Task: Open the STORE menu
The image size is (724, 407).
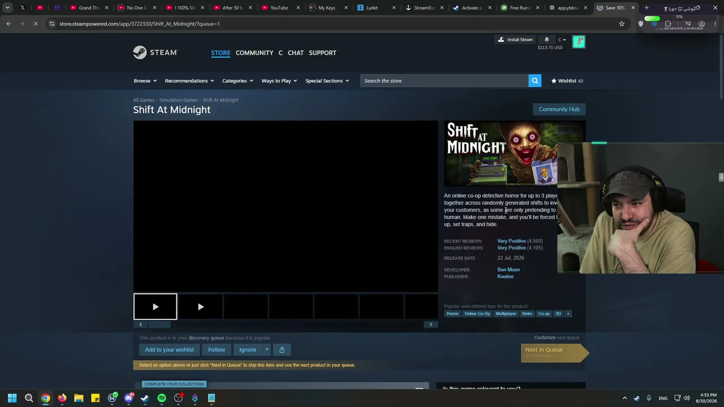Action: point(221,53)
